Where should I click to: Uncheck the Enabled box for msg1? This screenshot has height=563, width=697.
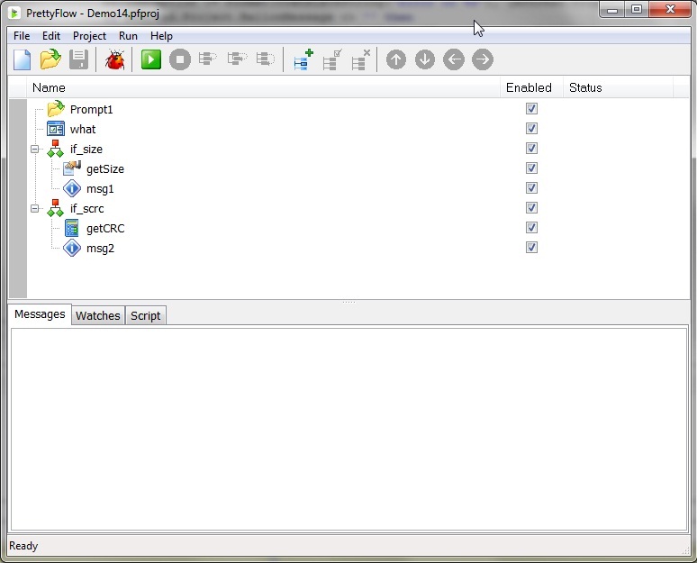click(x=531, y=187)
